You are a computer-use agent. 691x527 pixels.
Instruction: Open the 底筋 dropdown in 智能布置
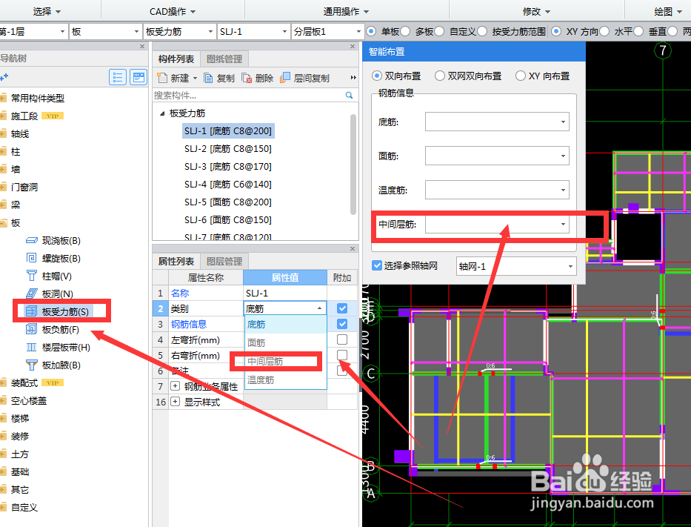click(x=496, y=122)
